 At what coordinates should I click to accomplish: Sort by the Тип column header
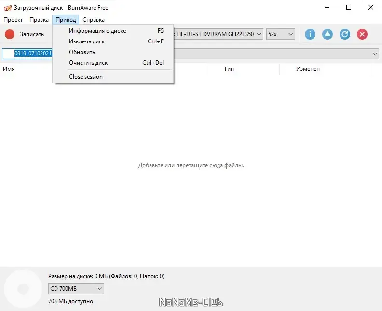pos(229,69)
